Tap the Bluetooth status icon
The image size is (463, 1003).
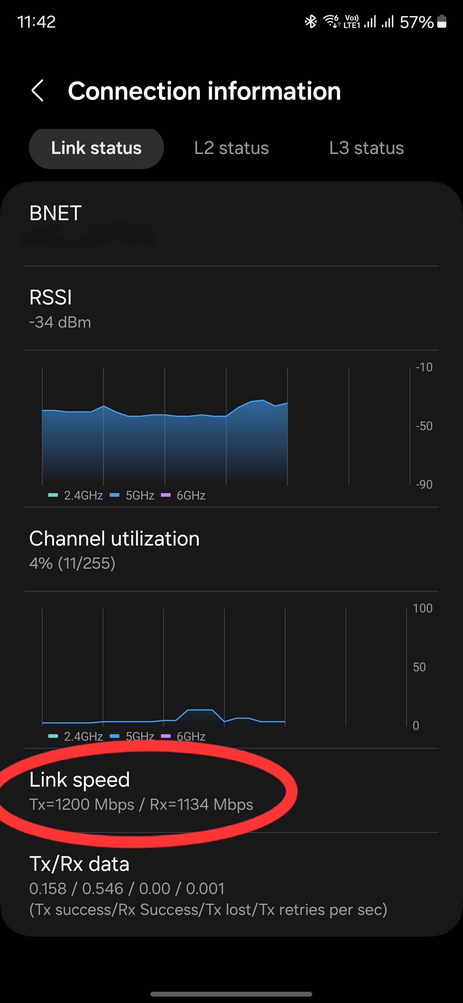point(310,22)
